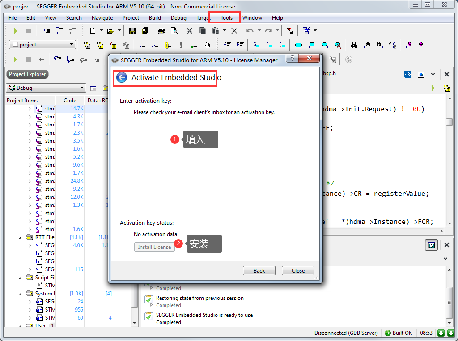The width and height of the screenshot is (458, 341).
Task: Click the Project Explorer panel title
Action: pos(27,74)
